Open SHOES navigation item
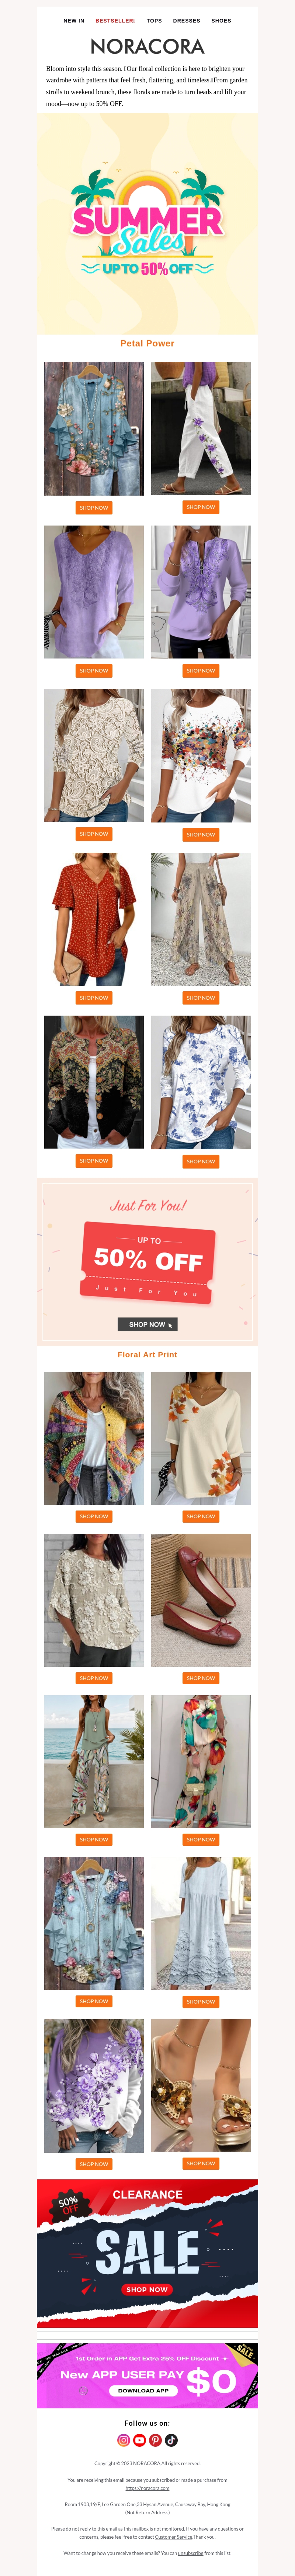The height and width of the screenshot is (2576, 295). tap(221, 20)
